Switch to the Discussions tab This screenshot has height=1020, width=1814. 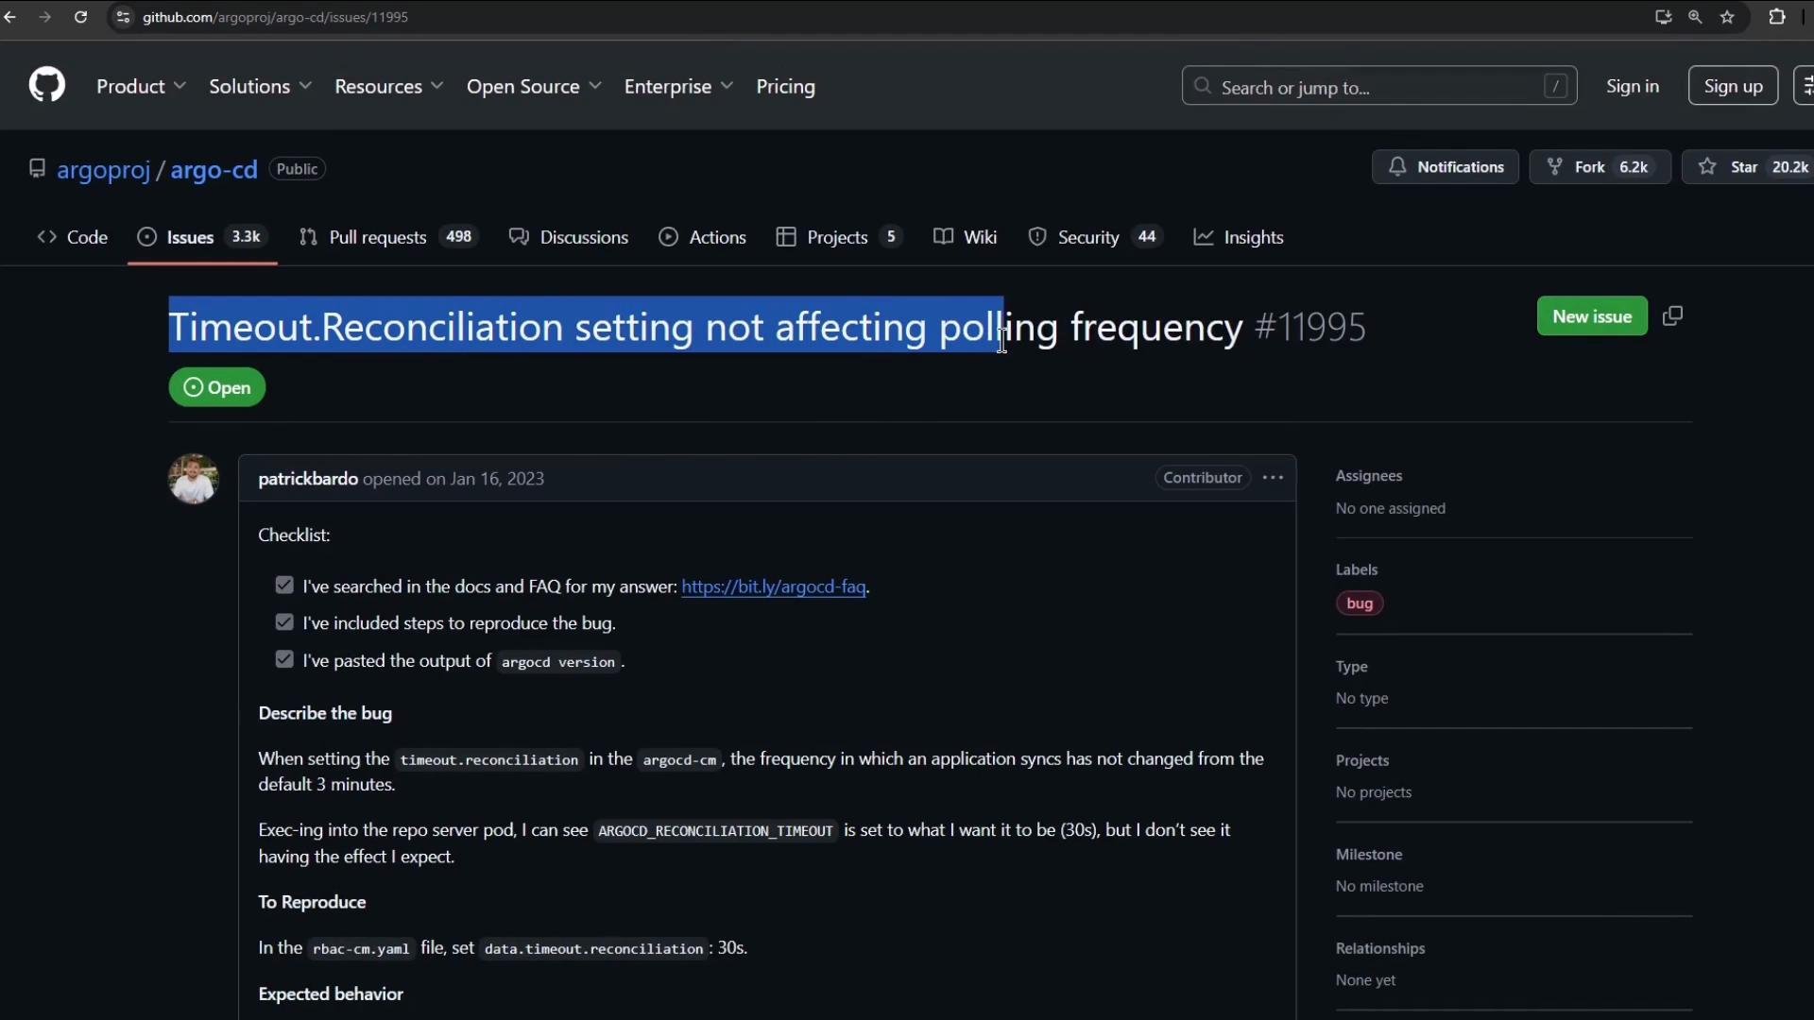point(569,237)
